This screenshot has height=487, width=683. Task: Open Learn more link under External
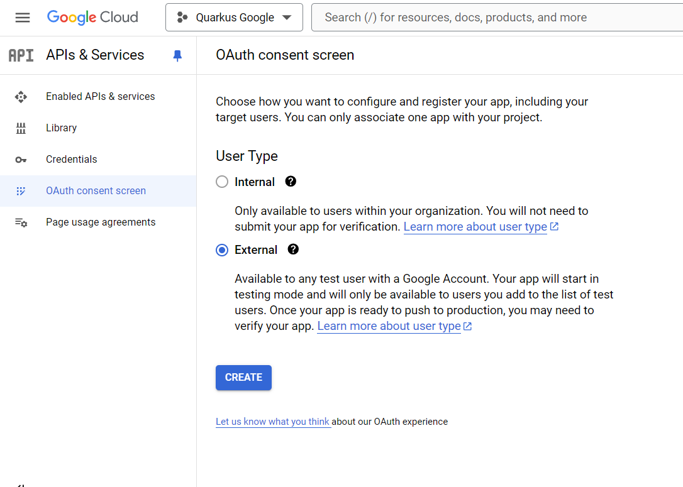(x=389, y=326)
